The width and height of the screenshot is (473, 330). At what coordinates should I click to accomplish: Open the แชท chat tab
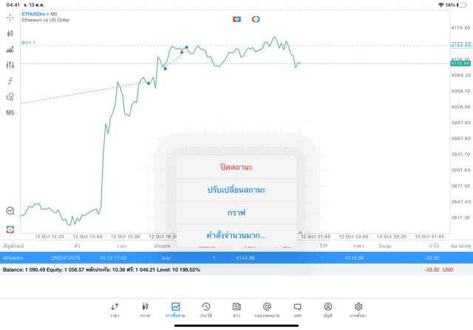tap(297, 309)
